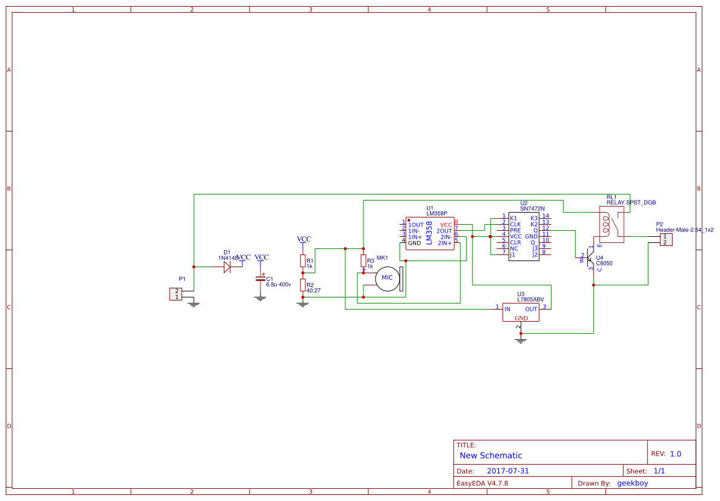Click the REV 1.0 field in title block
The width and height of the screenshot is (720, 501).
point(672,453)
